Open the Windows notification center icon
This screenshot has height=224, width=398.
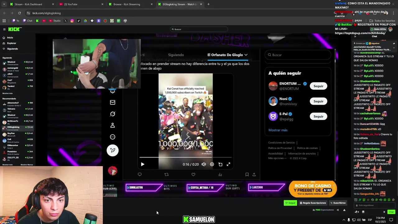click(391, 220)
